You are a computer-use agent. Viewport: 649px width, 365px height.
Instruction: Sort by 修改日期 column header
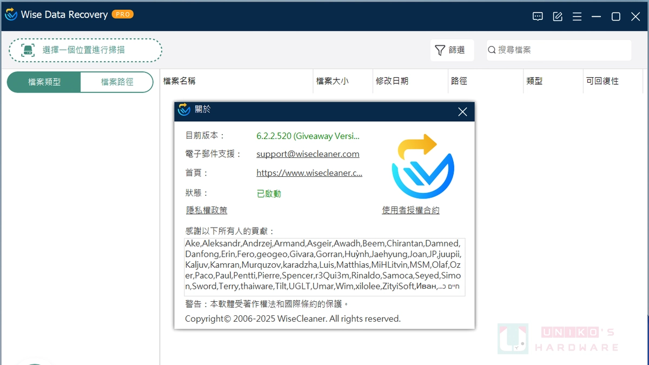click(x=410, y=81)
